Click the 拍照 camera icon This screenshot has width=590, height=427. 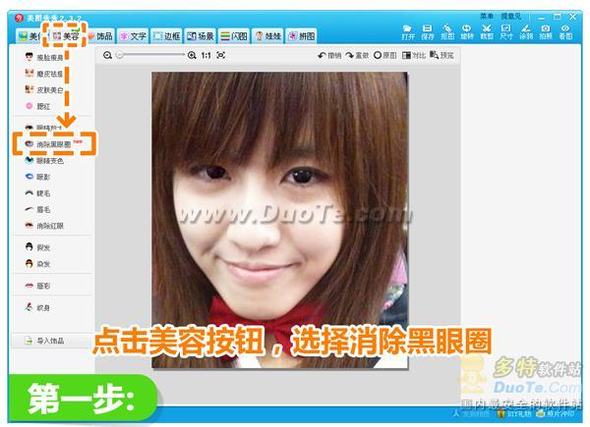546,32
